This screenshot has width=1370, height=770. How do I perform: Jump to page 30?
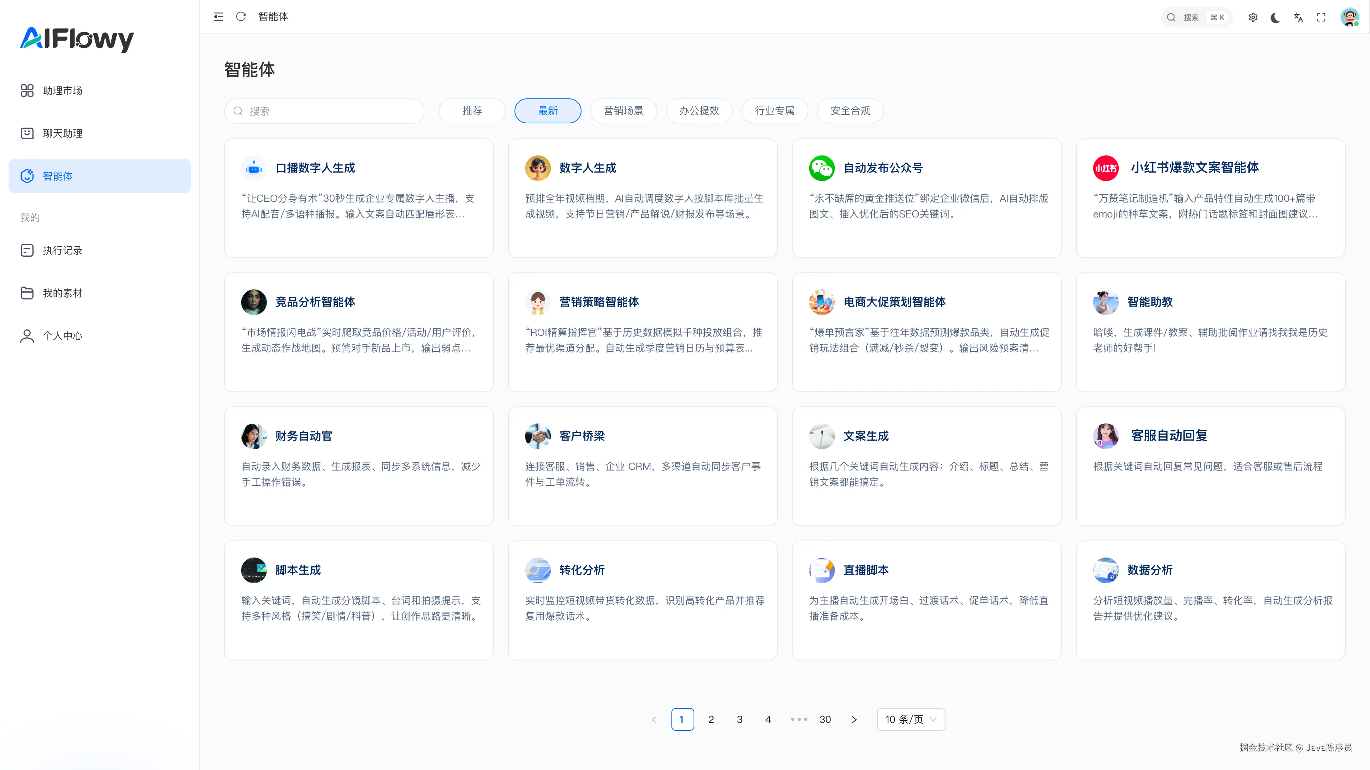pos(825,719)
